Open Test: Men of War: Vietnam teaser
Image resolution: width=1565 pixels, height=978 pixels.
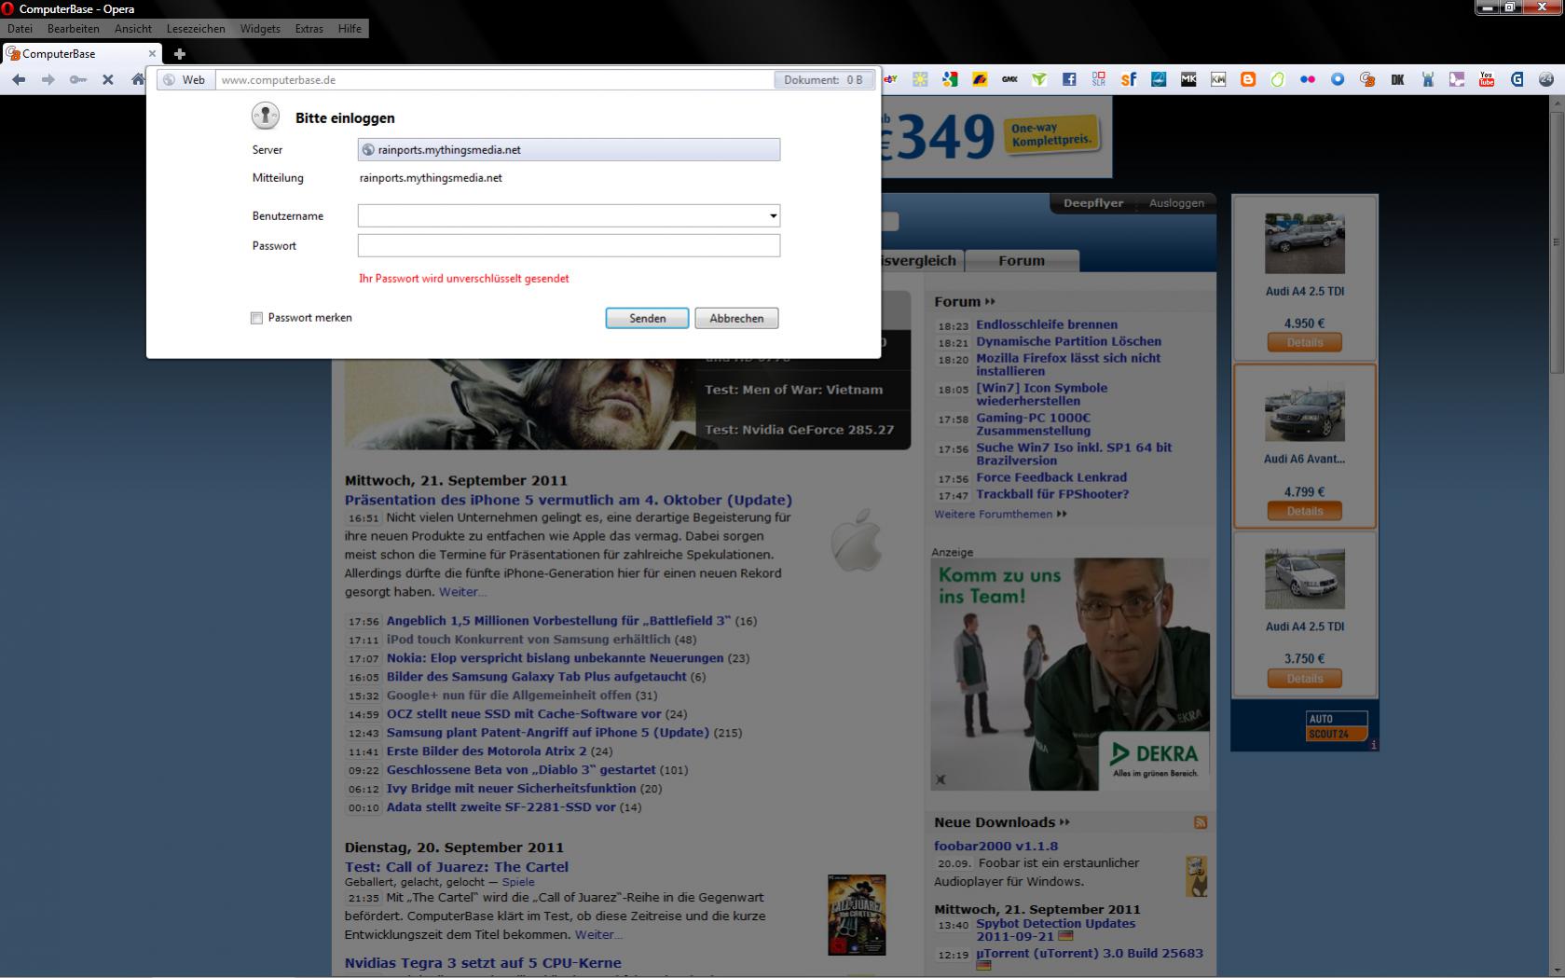pos(794,390)
